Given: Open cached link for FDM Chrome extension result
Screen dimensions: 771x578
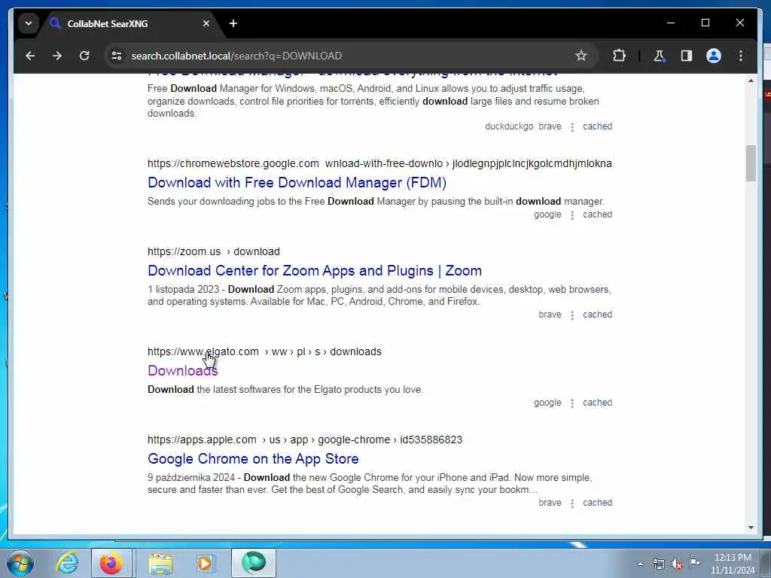Looking at the screenshot, I should 597,214.
